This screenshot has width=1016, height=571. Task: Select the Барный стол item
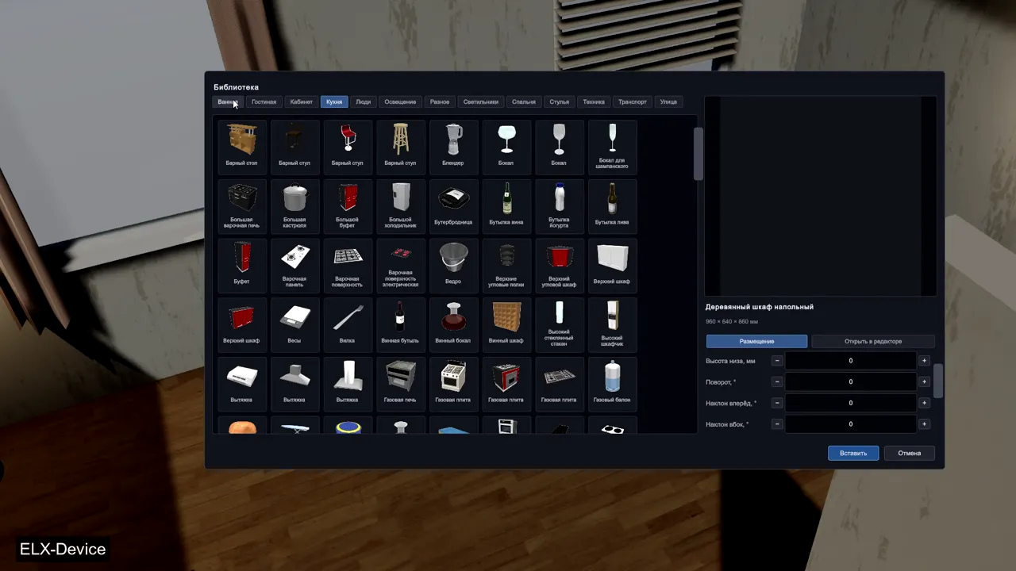241,146
